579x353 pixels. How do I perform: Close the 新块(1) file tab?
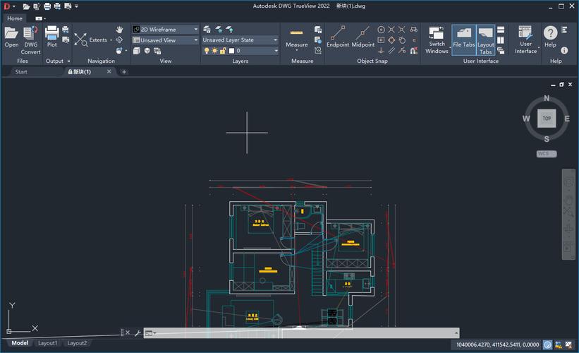click(109, 72)
